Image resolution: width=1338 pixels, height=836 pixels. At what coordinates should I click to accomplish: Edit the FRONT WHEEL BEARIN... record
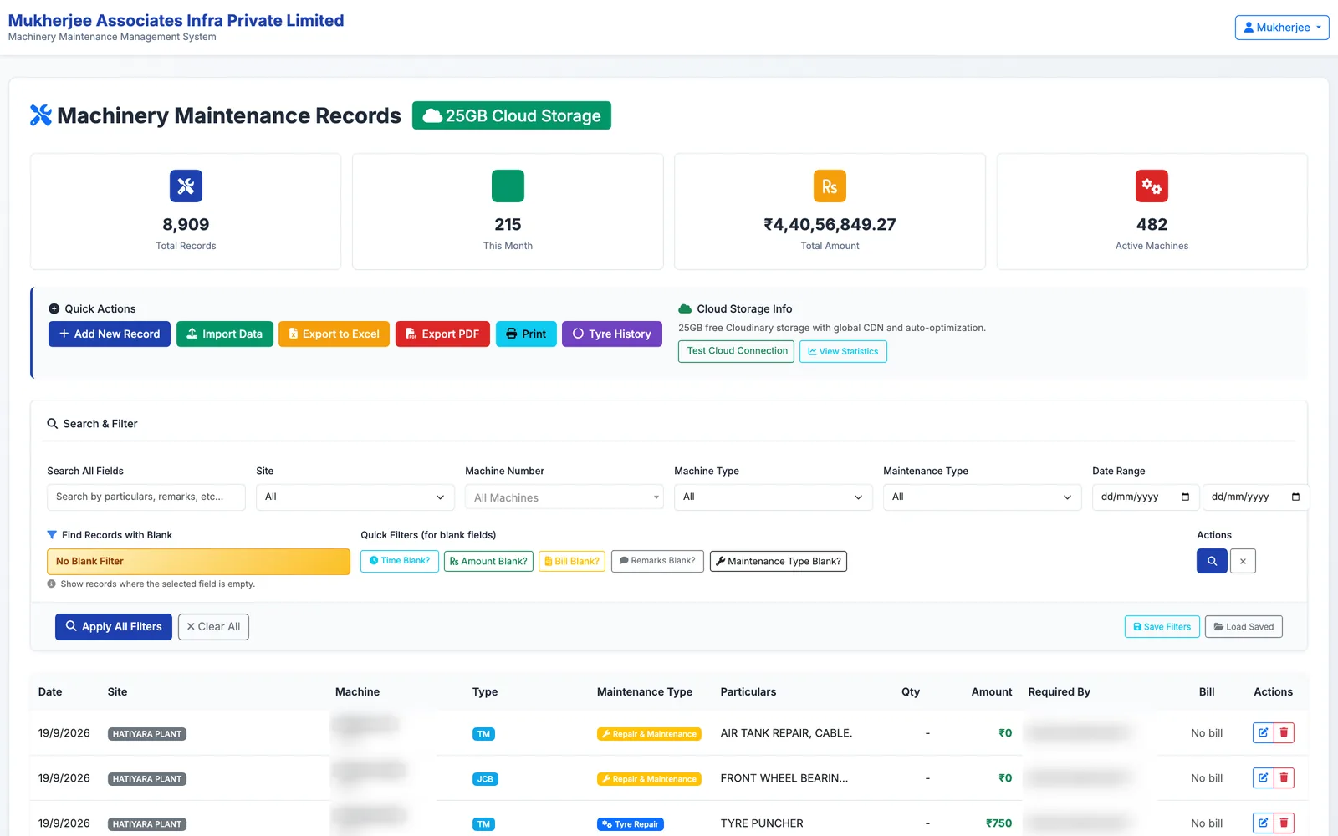click(x=1263, y=778)
